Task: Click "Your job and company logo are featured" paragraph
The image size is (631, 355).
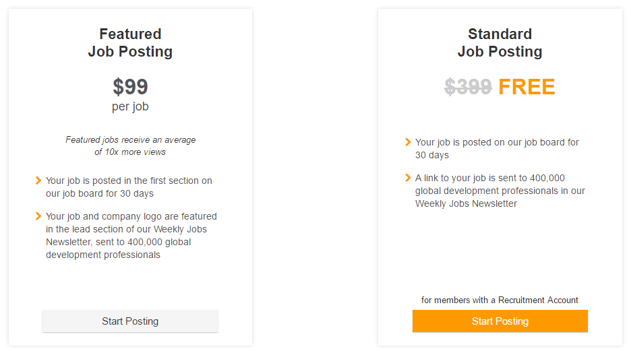Action: click(131, 236)
